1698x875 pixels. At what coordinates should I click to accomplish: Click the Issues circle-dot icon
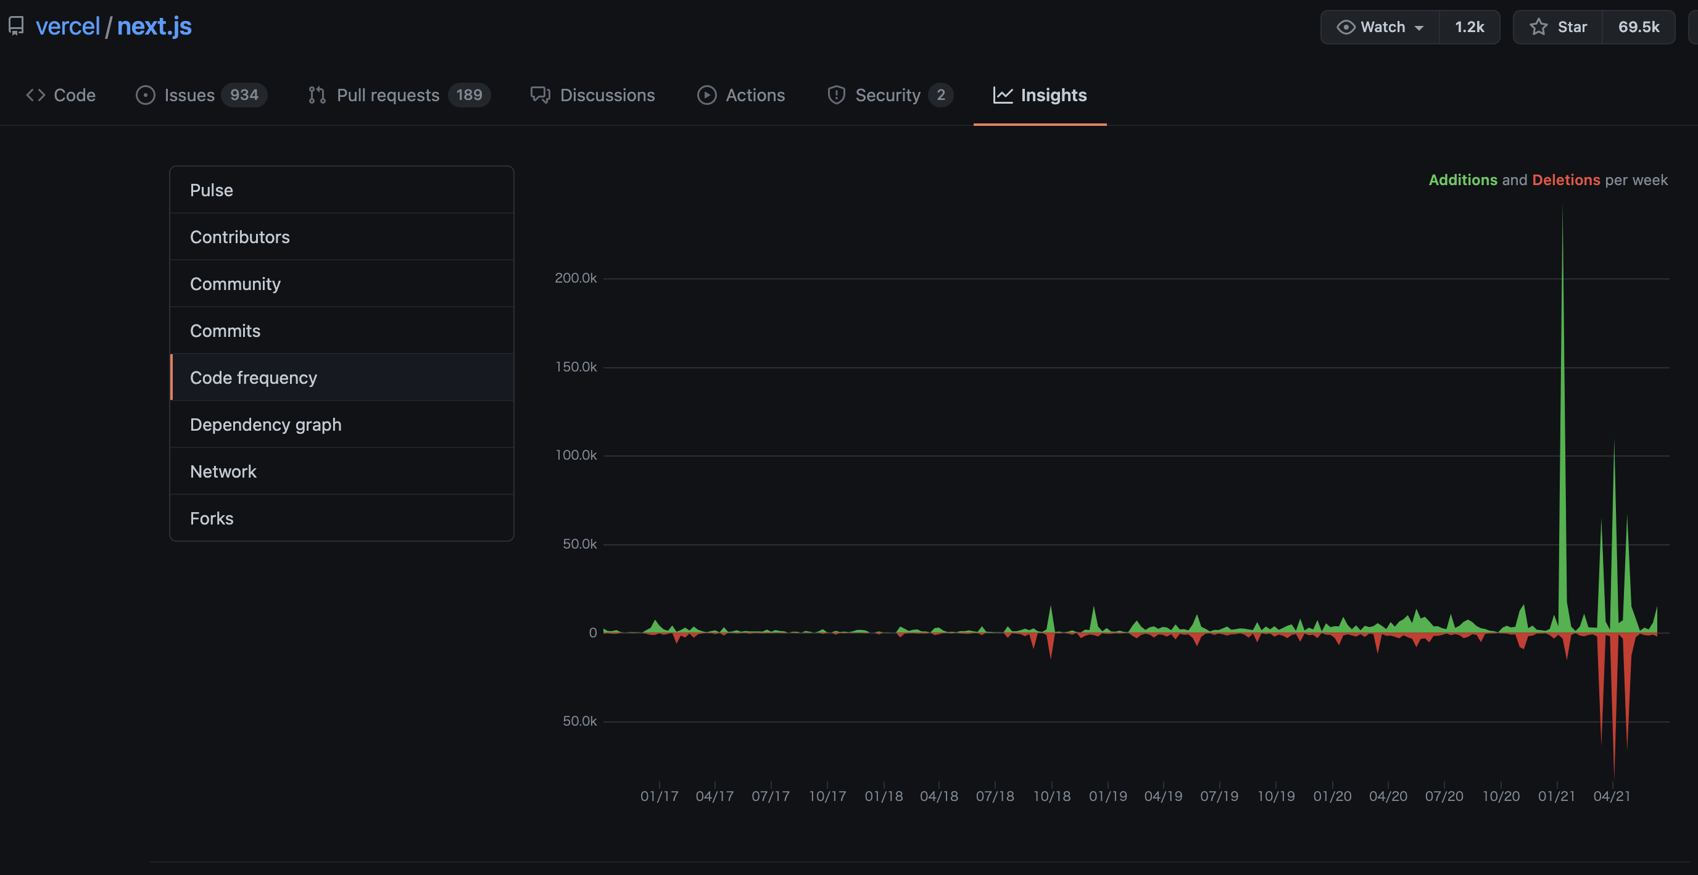(x=145, y=95)
